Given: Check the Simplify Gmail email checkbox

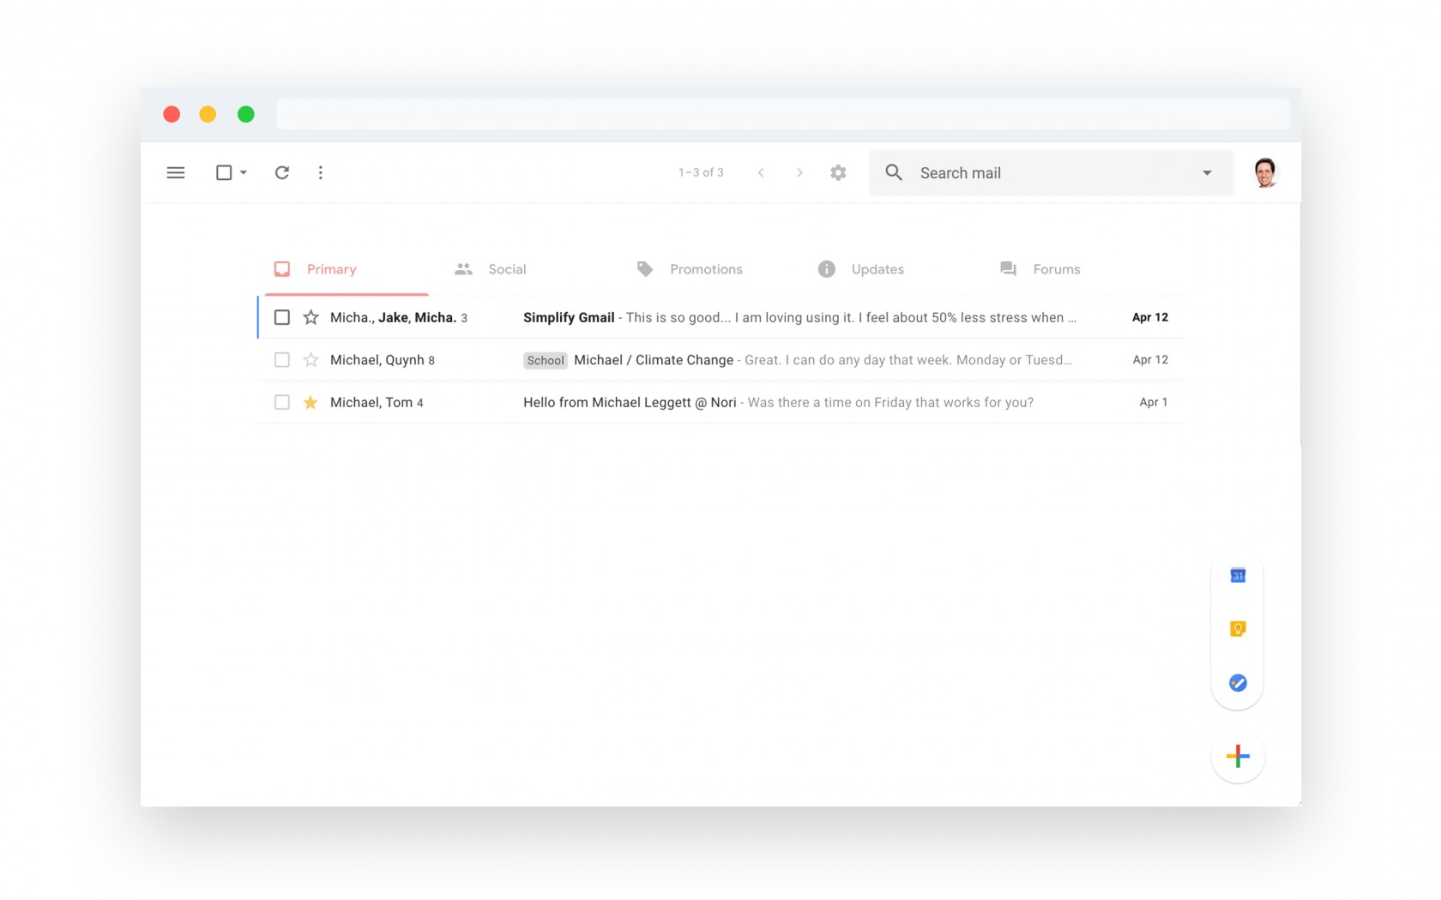Looking at the screenshot, I should (281, 317).
